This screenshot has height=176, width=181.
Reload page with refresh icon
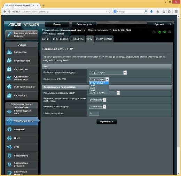pos(109,12)
